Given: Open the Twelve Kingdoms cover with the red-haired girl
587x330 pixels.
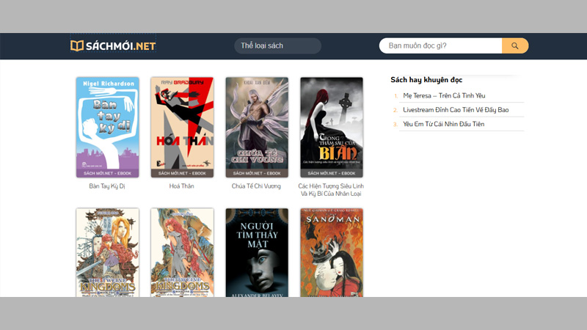Looking at the screenshot, I should (x=182, y=252).
